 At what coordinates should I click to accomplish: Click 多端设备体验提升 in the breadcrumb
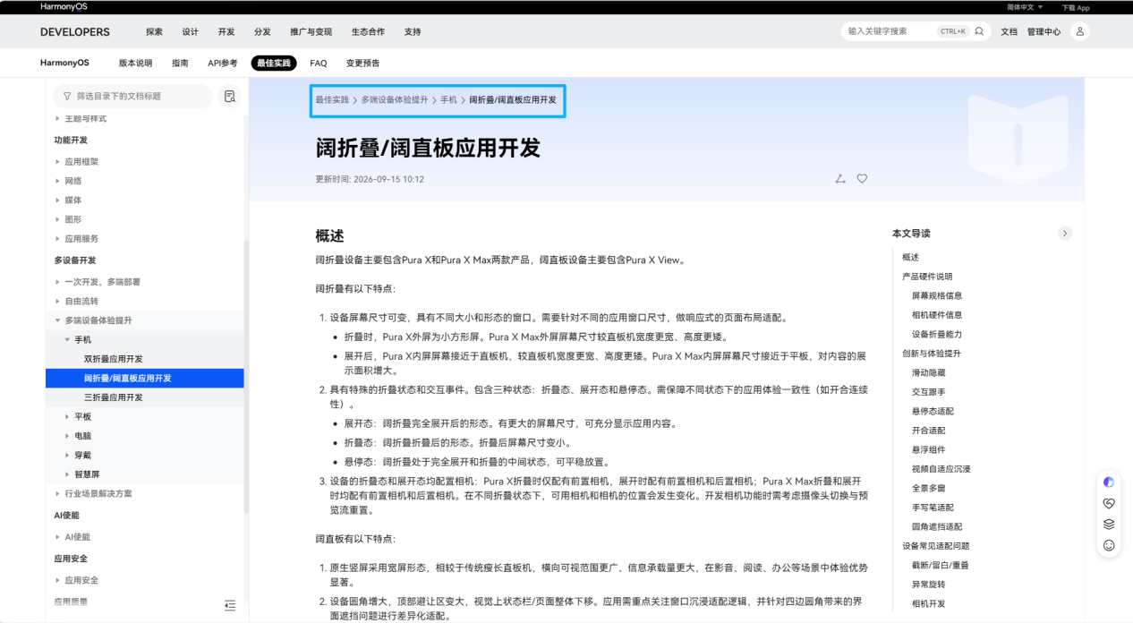(x=395, y=100)
